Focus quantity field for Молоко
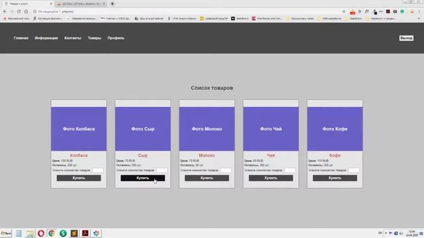Image resolution: width=424 pixels, height=238 pixels. tap(226, 171)
